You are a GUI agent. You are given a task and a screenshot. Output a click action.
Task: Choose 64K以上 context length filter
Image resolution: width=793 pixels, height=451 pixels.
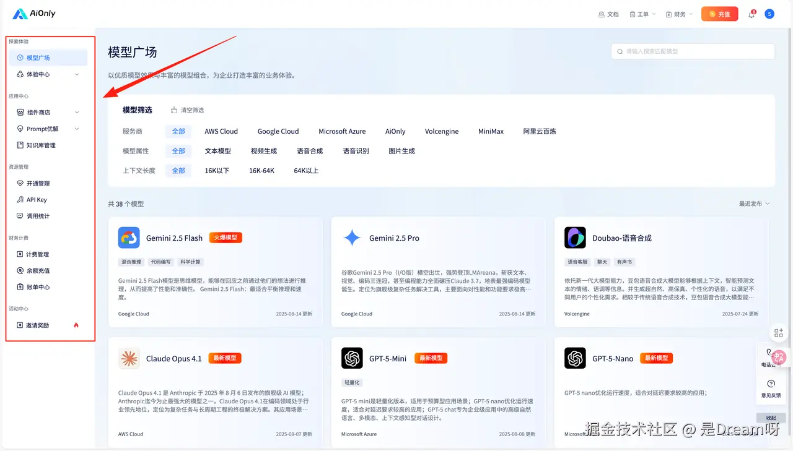tap(306, 170)
